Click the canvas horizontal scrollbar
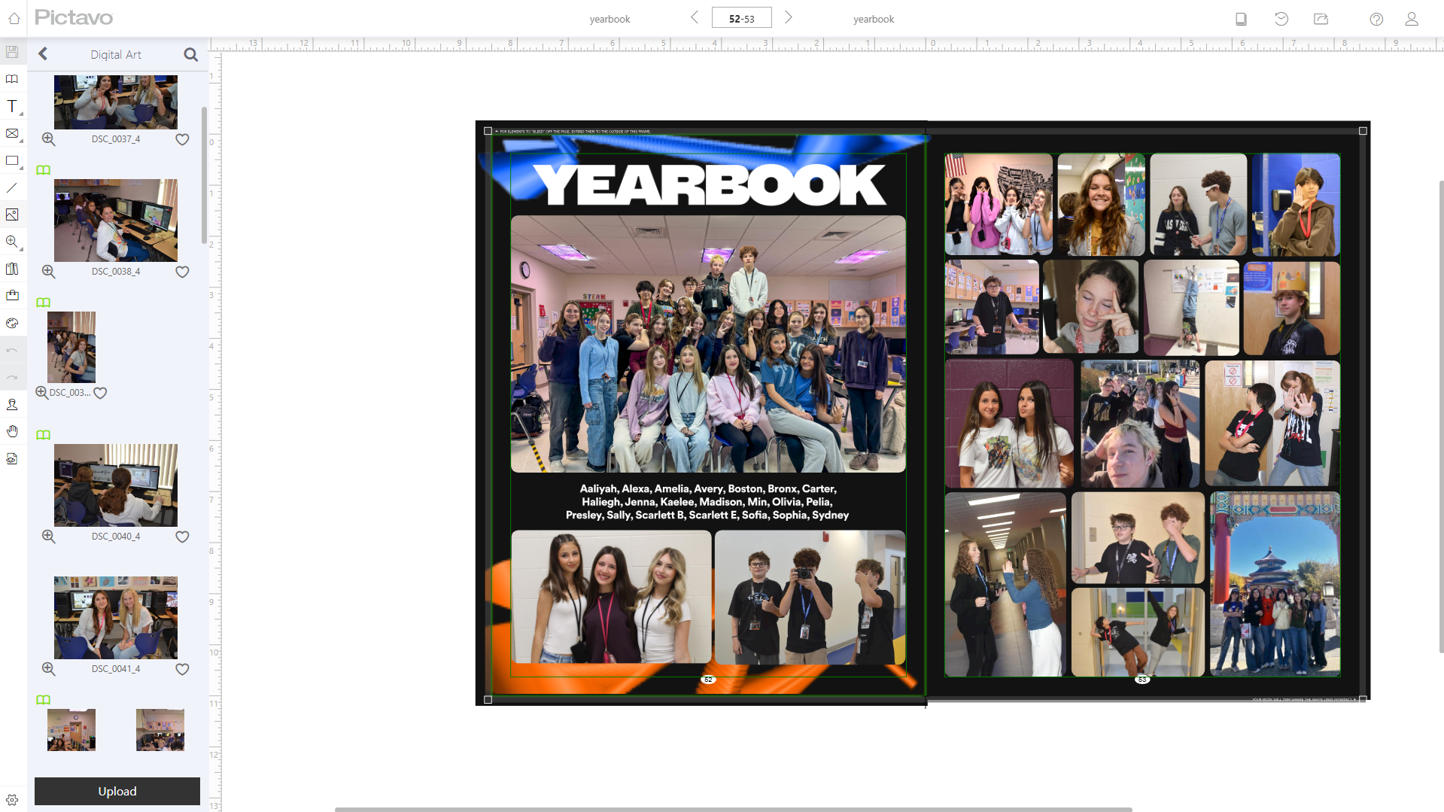Image resolution: width=1444 pixels, height=812 pixels. tap(733, 810)
